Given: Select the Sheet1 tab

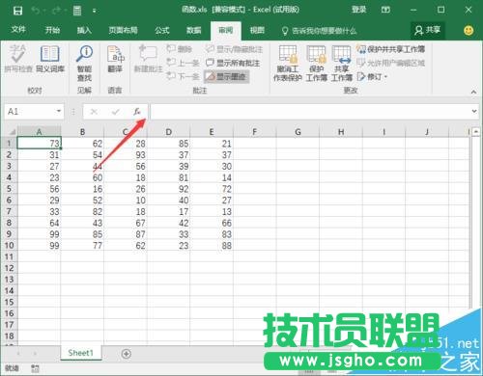Looking at the screenshot, I should (81, 353).
